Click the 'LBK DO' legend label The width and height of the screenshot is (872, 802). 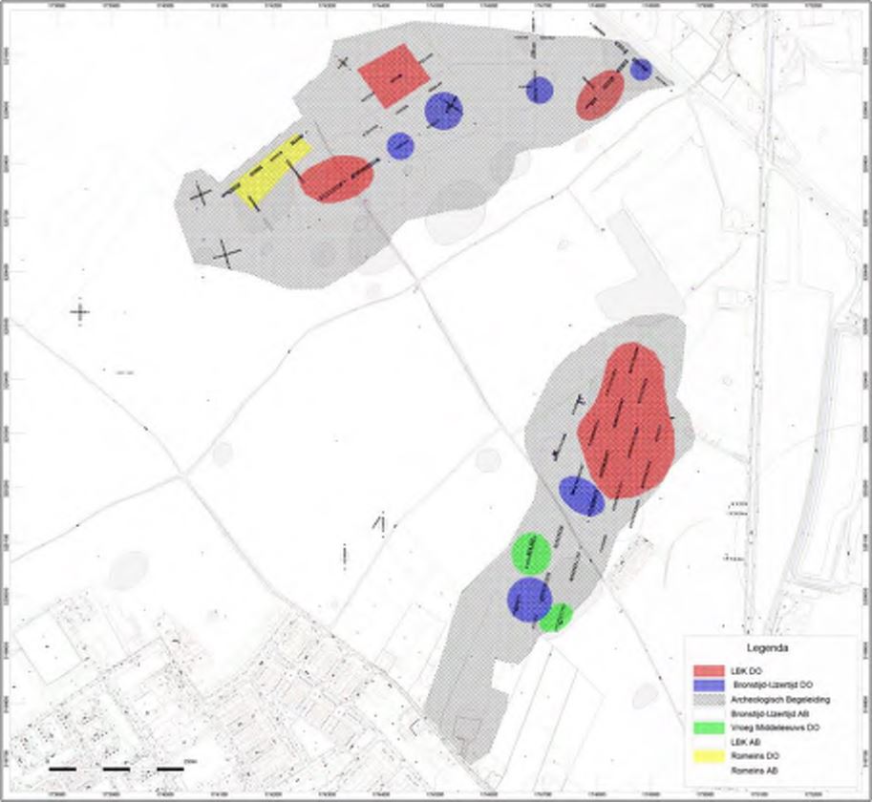tap(746, 671)
